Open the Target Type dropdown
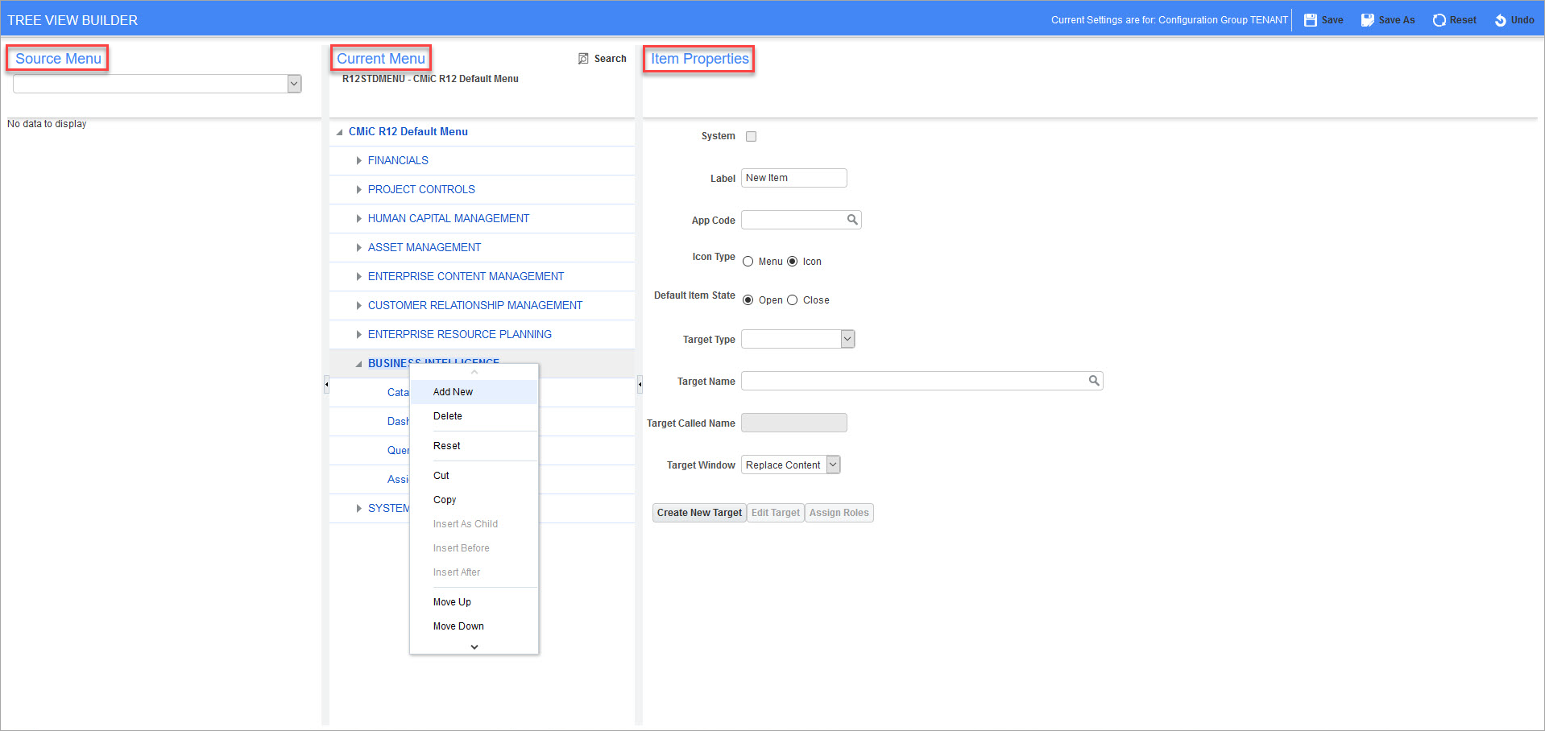The image size is (1545, 731). (847, 338)
